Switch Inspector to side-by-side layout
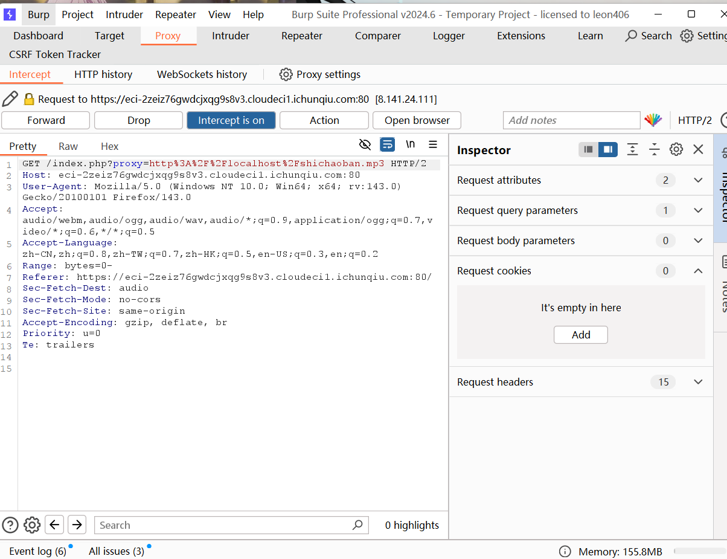This screenshot has height=559, width=727. [x=608, y=149]
